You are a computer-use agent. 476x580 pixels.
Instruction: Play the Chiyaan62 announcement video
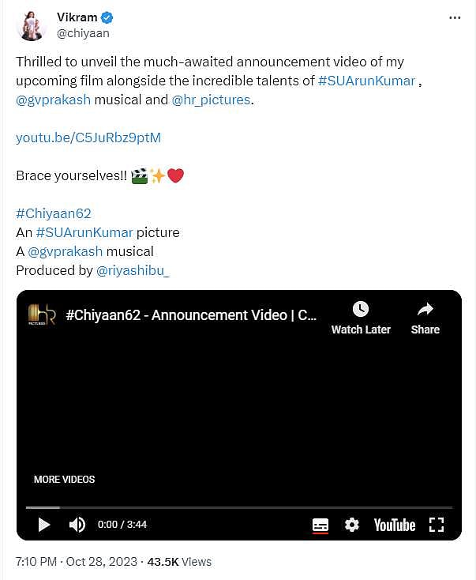point(44,525)
